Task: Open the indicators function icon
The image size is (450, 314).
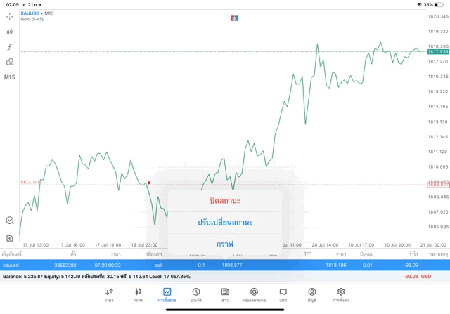Action: 10,46
